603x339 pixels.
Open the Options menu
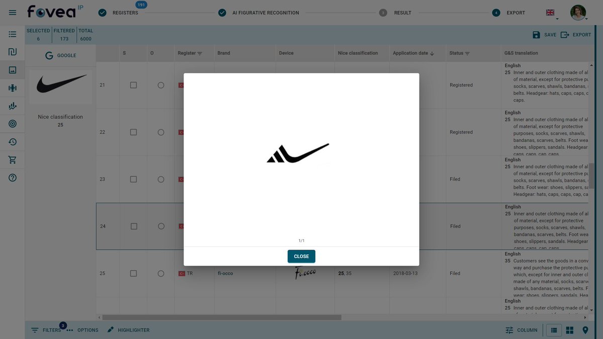(82, 330)
